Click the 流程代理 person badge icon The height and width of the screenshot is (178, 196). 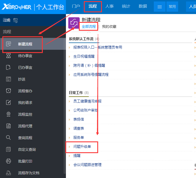click(x=8, y=126)
